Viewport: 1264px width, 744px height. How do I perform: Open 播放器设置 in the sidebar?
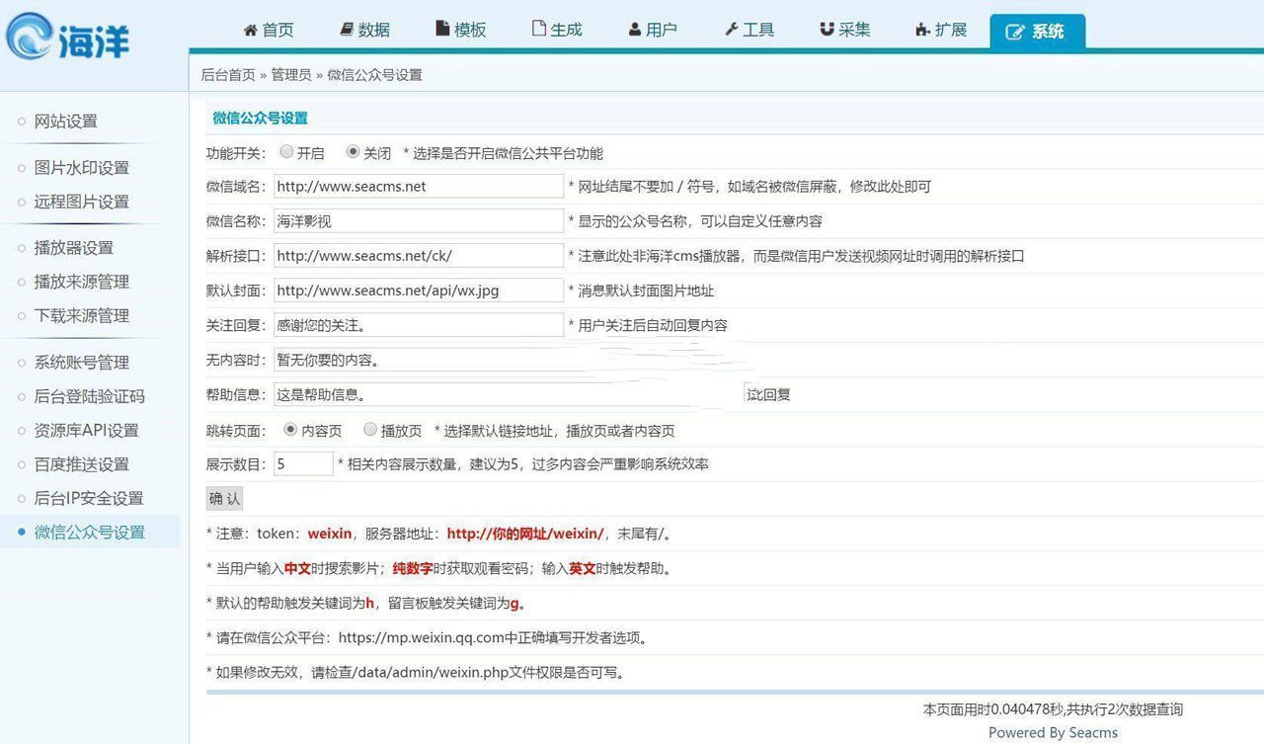tap(74, 248)
